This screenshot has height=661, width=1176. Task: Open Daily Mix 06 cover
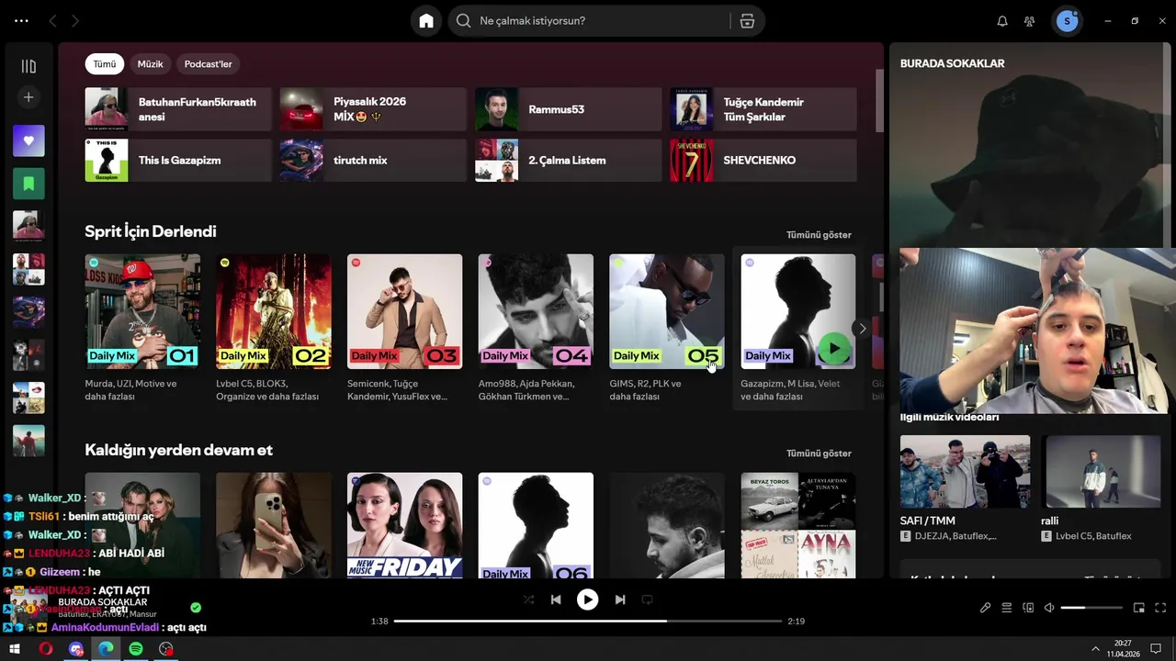pyautogui.click(x=536, y=525)
